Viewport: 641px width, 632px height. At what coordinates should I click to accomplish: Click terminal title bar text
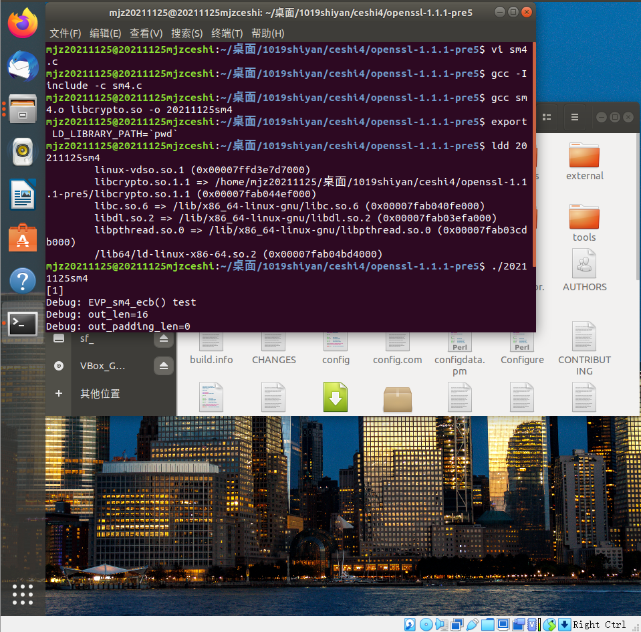tap(291, 13)
